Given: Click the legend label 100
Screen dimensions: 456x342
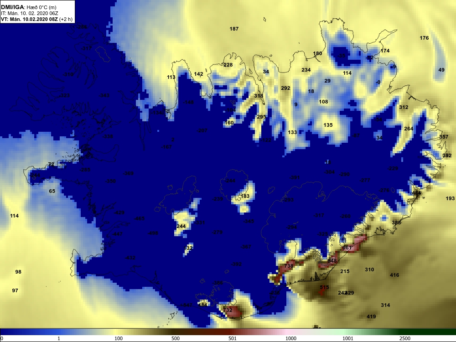Looking at the screenshot, I should click(119, 338).
